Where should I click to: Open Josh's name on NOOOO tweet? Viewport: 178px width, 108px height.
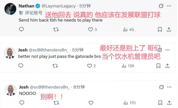point(24,87)
